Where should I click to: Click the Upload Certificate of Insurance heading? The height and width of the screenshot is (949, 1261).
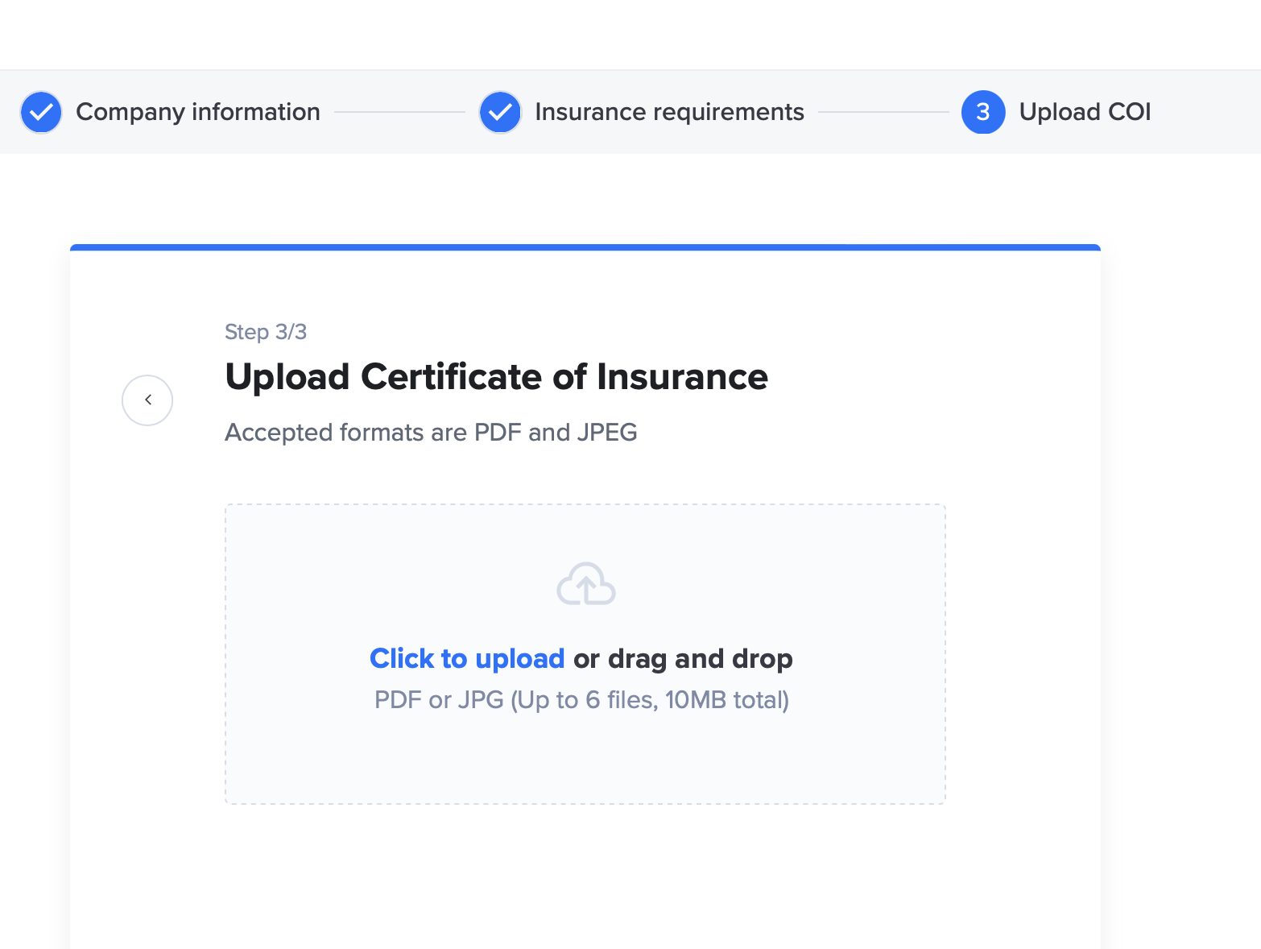pyautogui.click(x=496, y=377)
